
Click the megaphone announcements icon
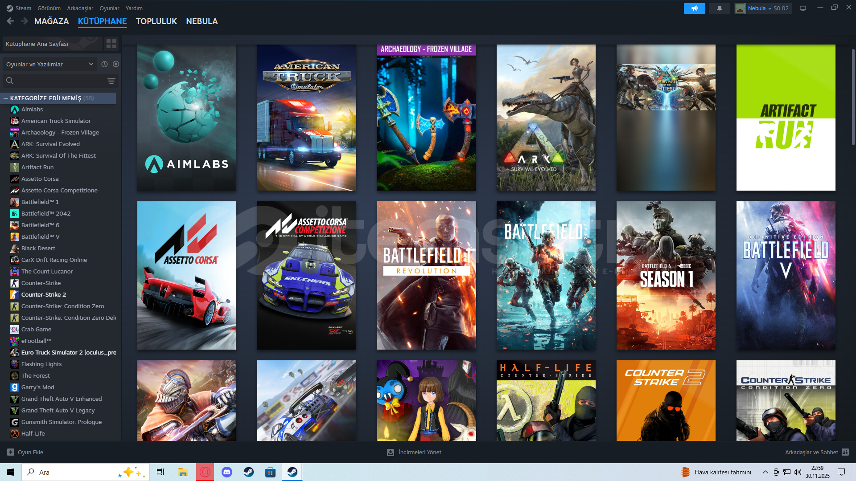(x=694, y=8)
